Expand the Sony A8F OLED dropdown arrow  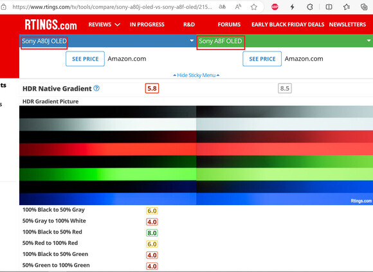(368, 41)
